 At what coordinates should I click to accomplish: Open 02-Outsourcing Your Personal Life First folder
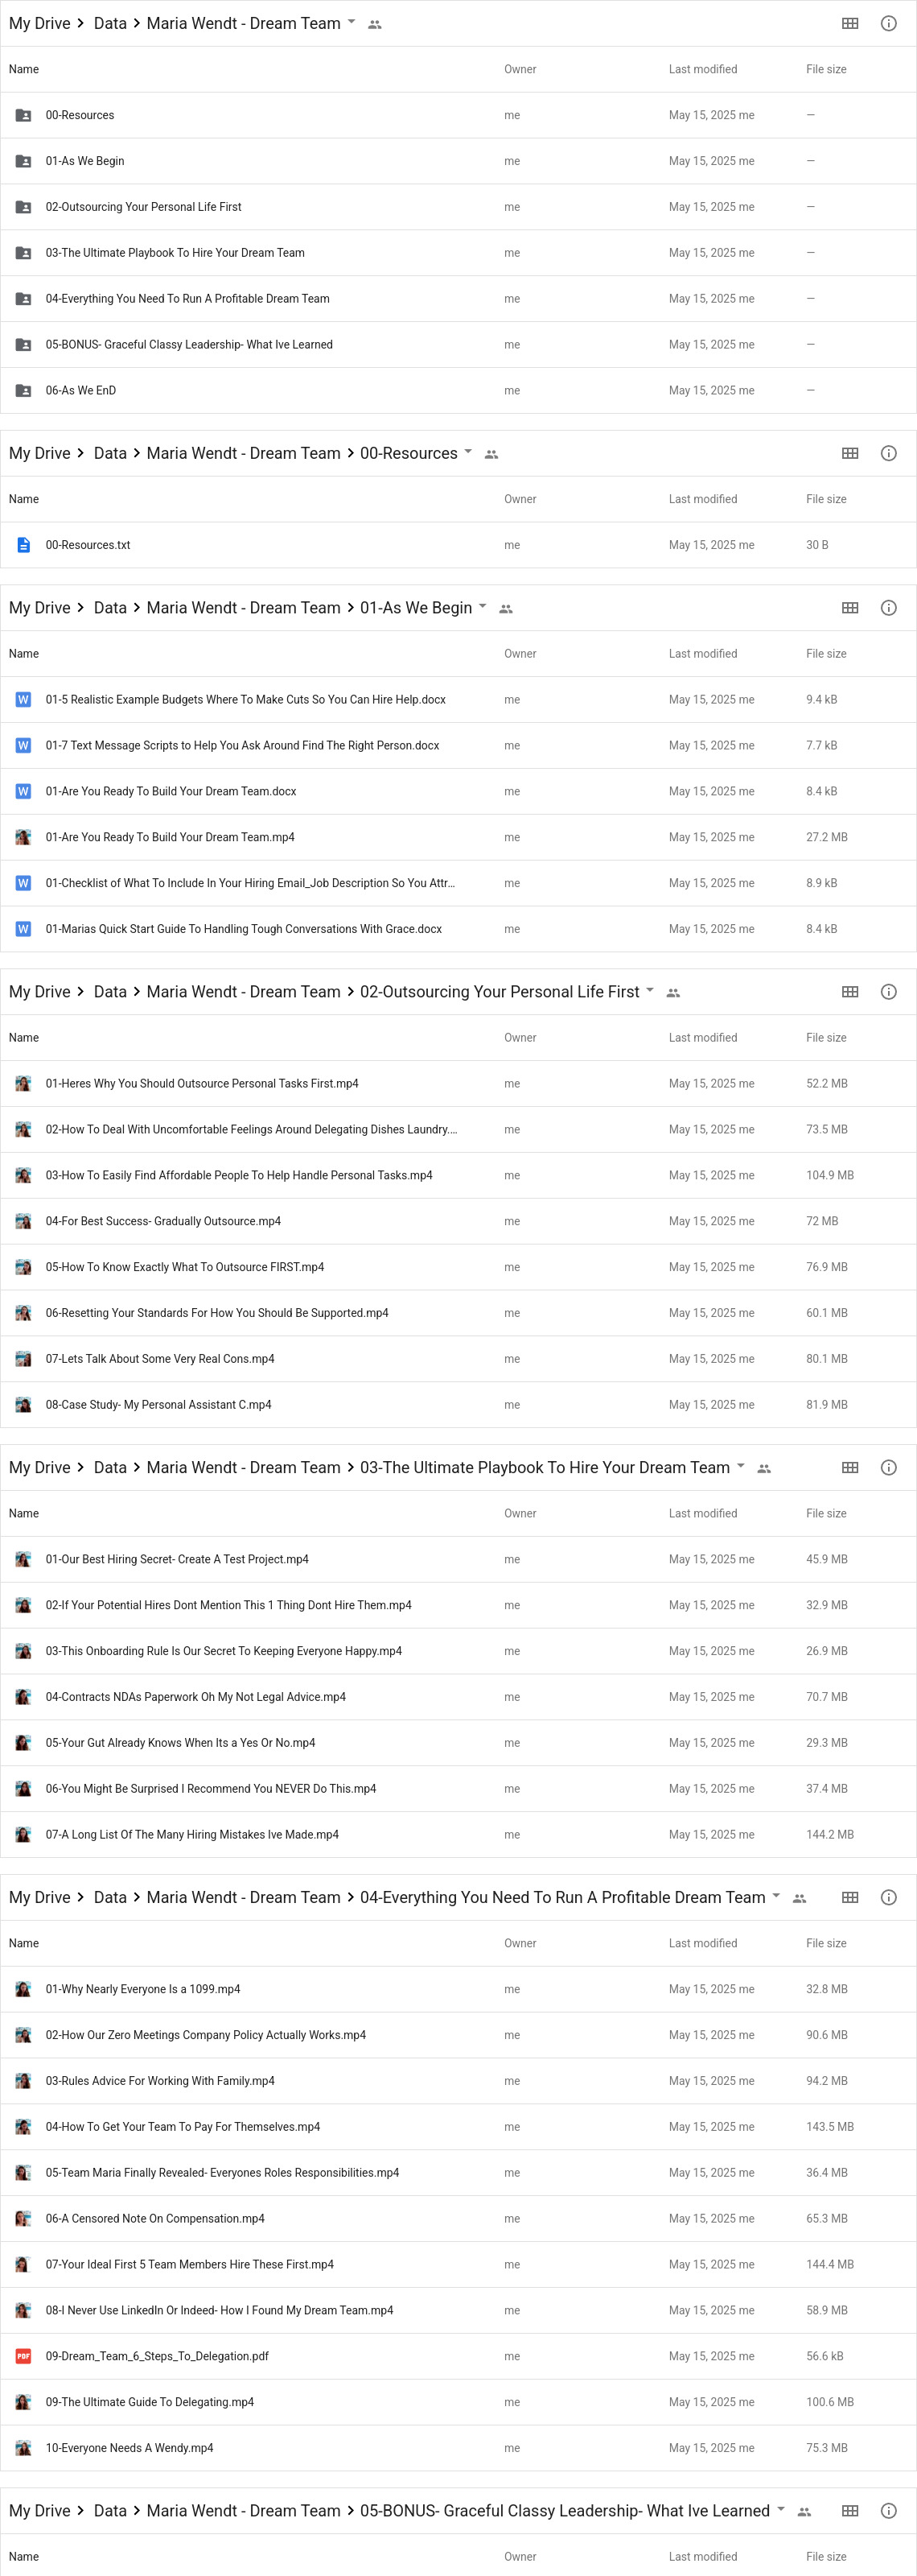coord(458,207)
